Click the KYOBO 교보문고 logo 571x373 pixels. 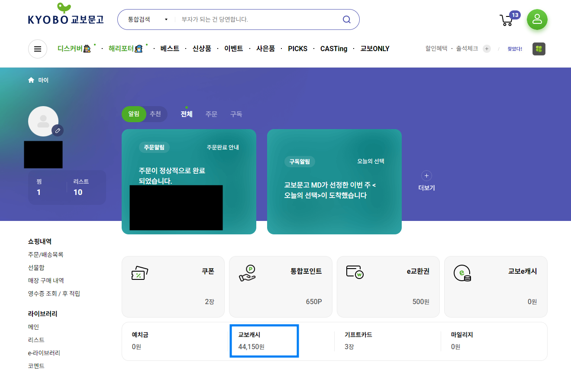coord(66,15)
